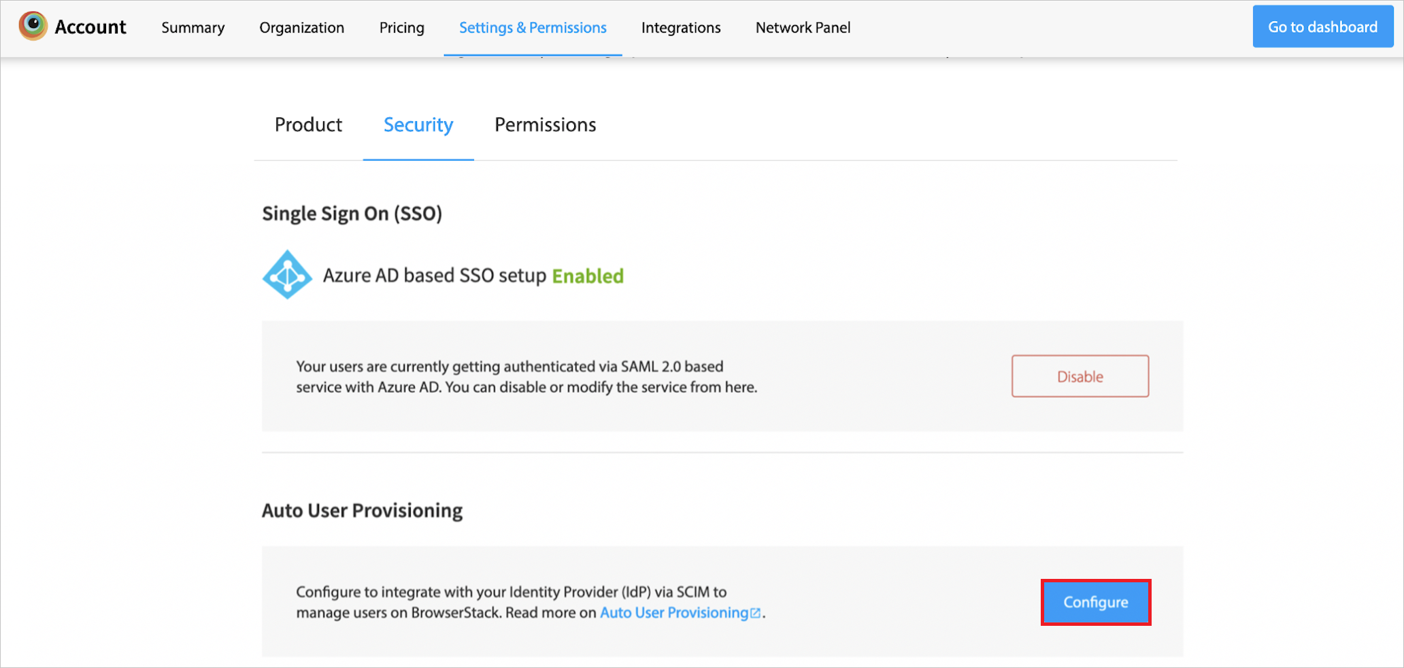Configure Auto User Provisioning
Screen dimensions: 1404x668
click(1096, 602)
